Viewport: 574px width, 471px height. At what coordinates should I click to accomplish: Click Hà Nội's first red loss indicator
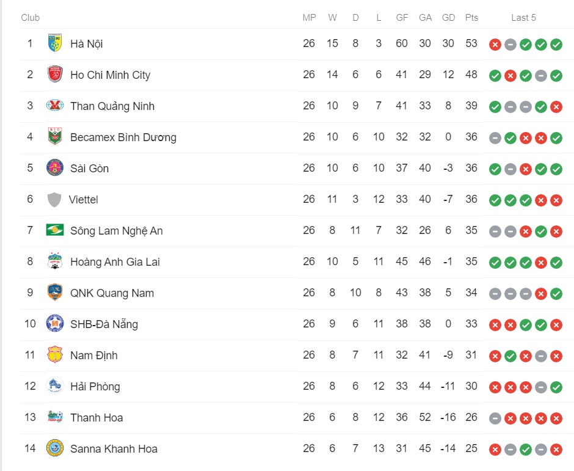coord(495,45)
